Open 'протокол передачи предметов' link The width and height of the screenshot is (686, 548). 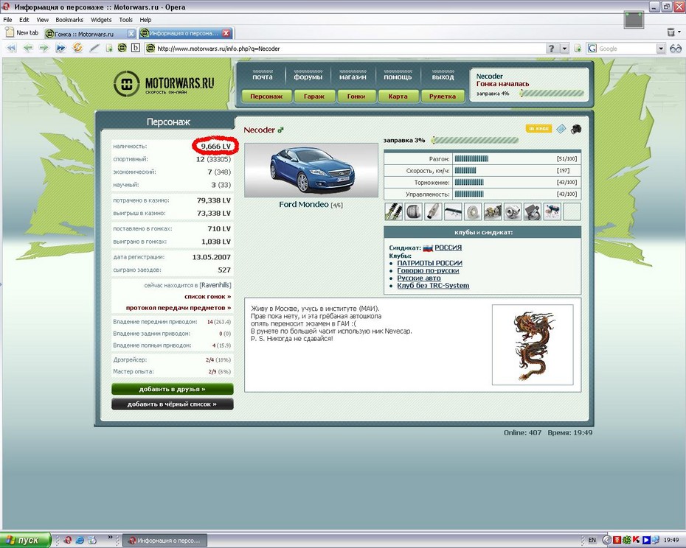[x=179, y=308]
